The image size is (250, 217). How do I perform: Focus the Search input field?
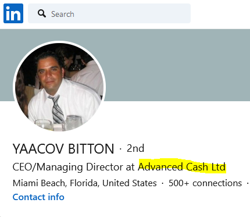point(109,13)
